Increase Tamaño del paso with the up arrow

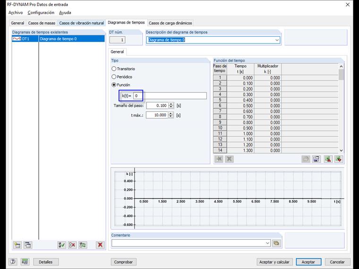[171, 104]
